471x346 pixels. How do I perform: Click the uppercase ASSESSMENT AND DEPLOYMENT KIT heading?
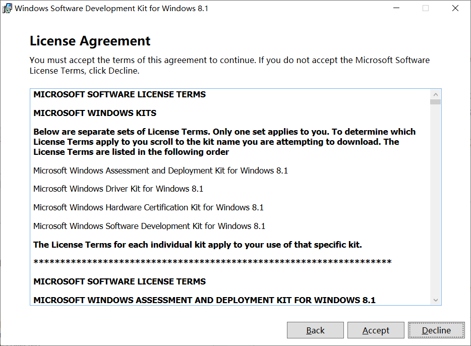point(204,300)
